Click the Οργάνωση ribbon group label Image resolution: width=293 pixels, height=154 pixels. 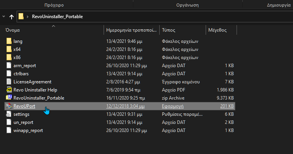(187, 5)
